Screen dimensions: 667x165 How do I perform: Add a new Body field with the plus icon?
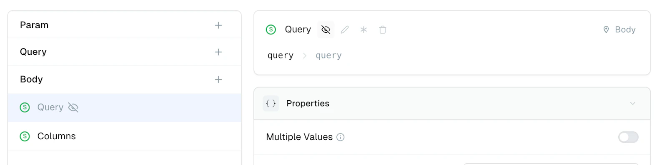click(218, 80)
